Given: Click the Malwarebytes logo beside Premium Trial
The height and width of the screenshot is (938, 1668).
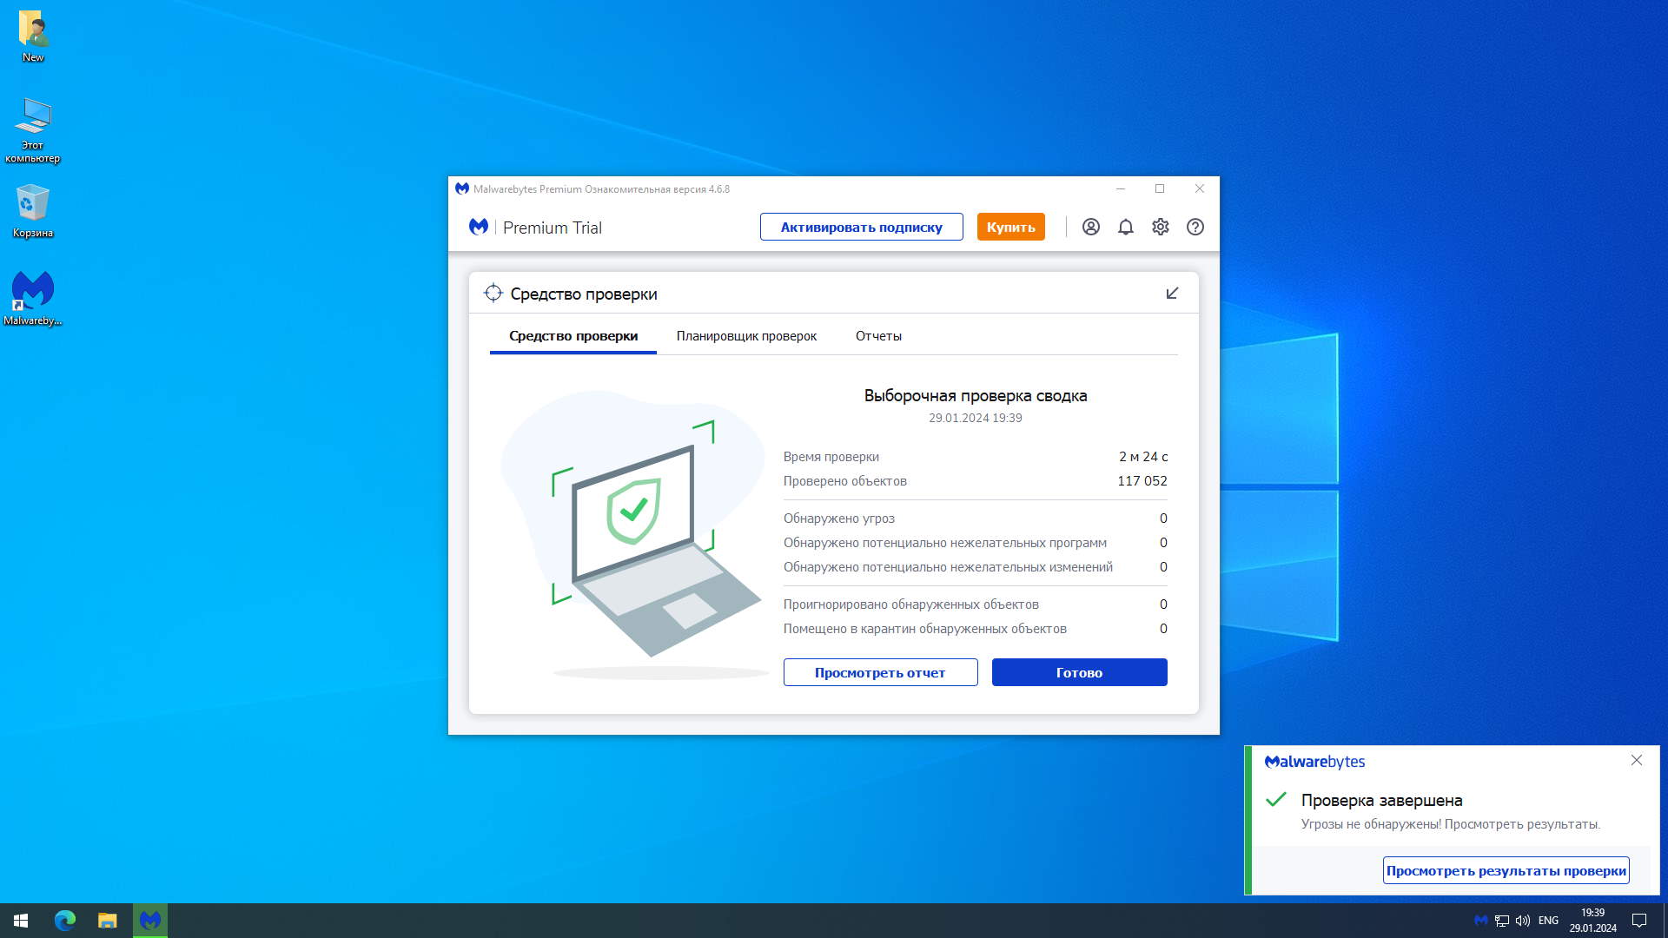Looking at the screenshot, I should pyautogui.click(x=479, y=227).
